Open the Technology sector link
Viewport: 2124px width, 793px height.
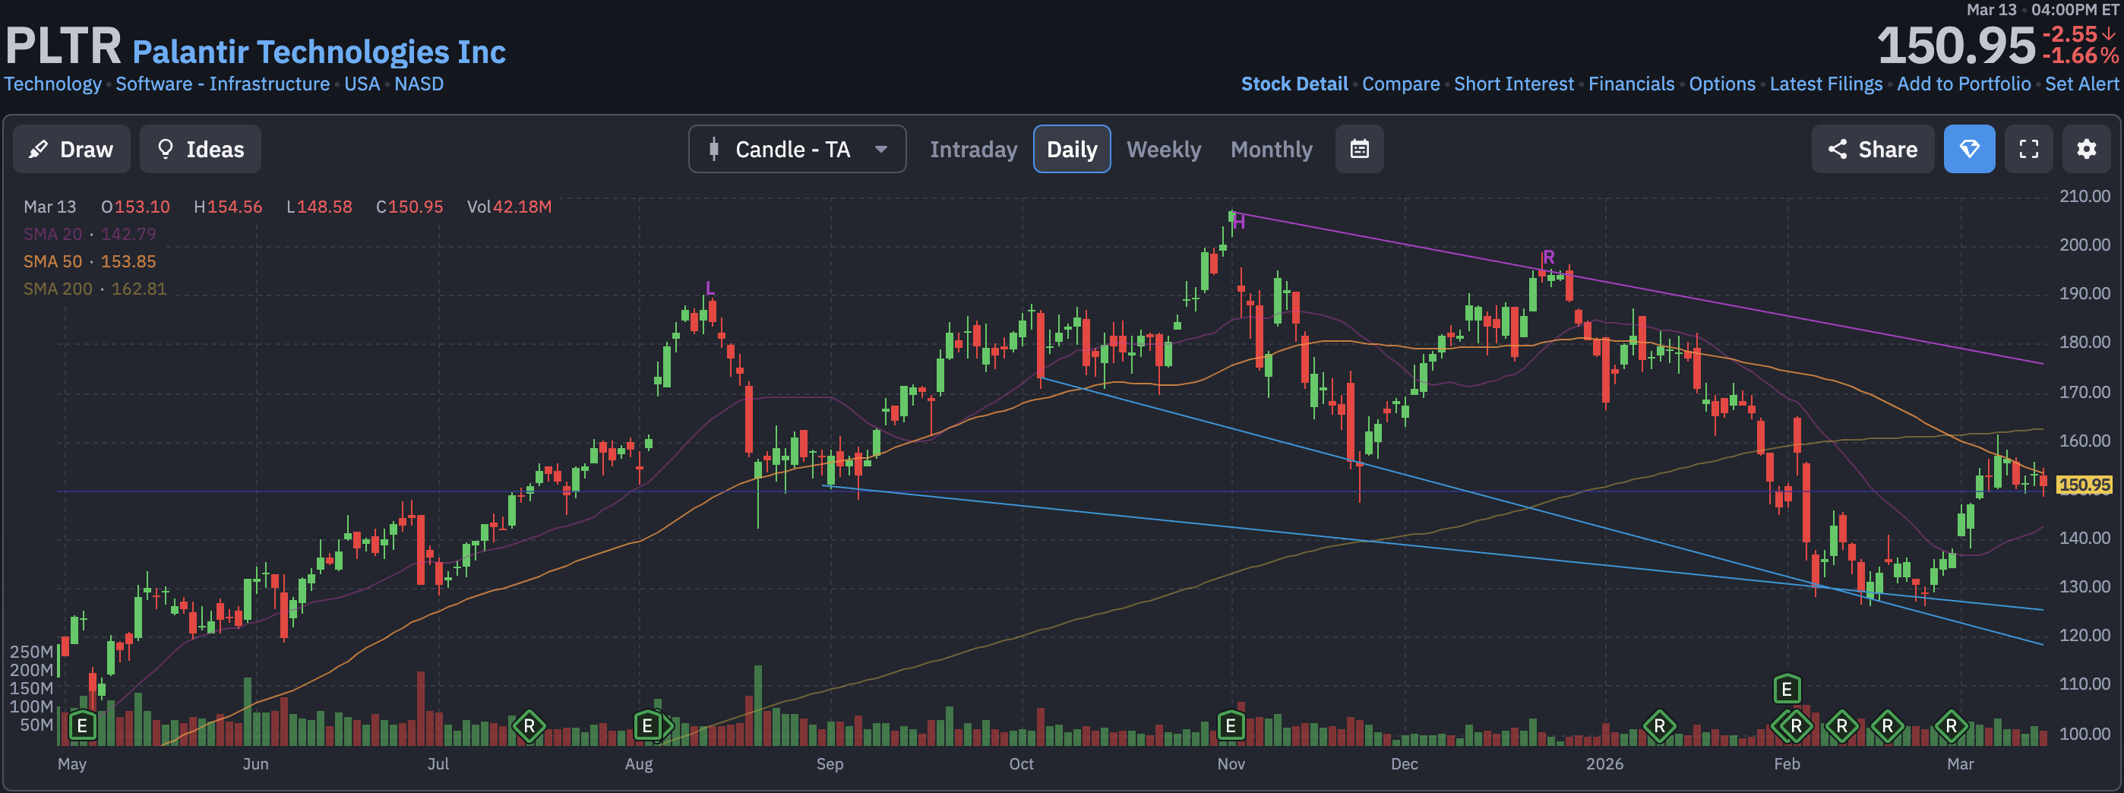coord(52,84)
